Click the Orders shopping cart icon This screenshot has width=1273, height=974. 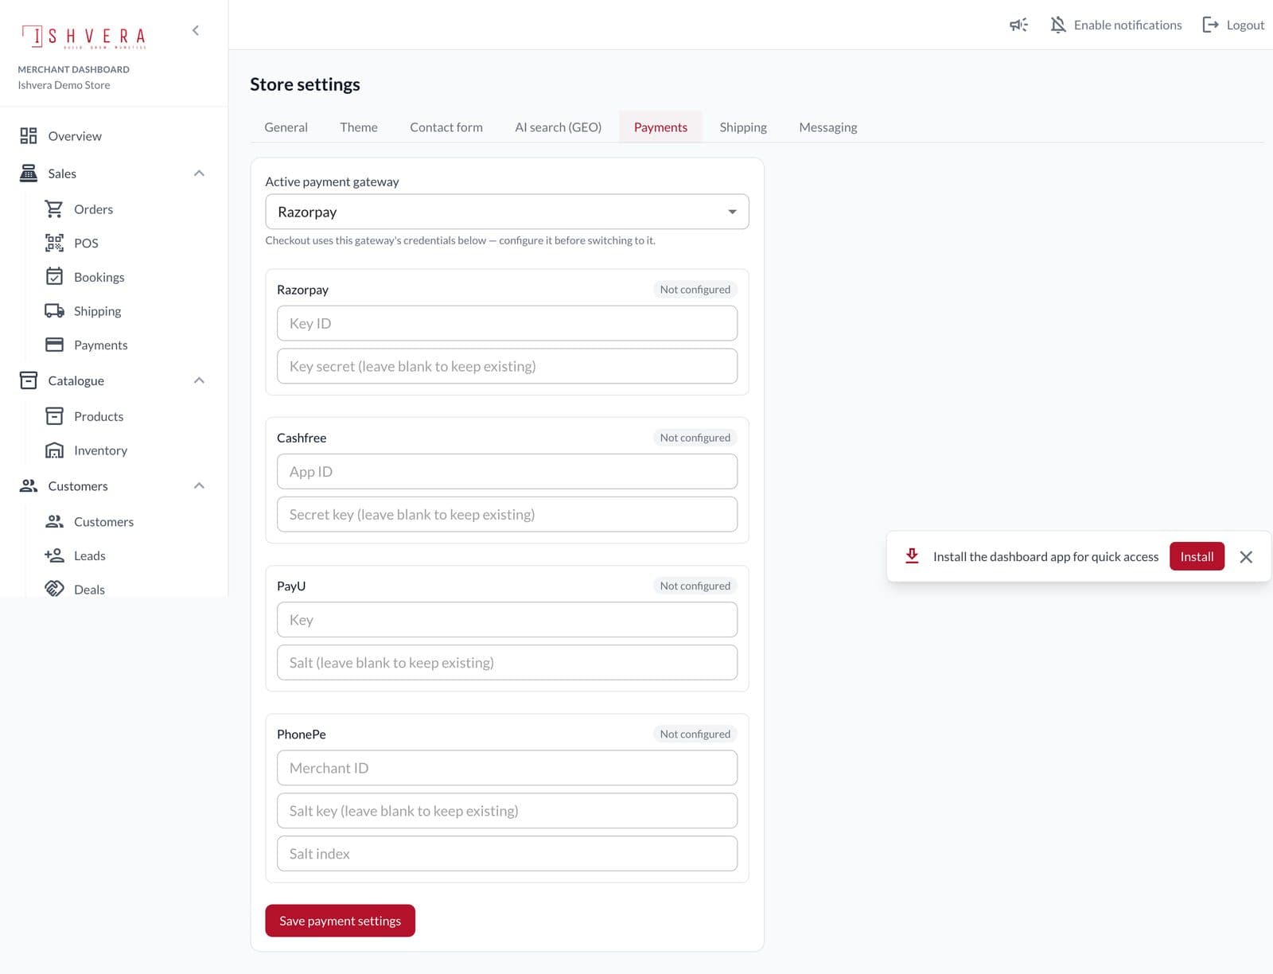[x=54, y=209]
